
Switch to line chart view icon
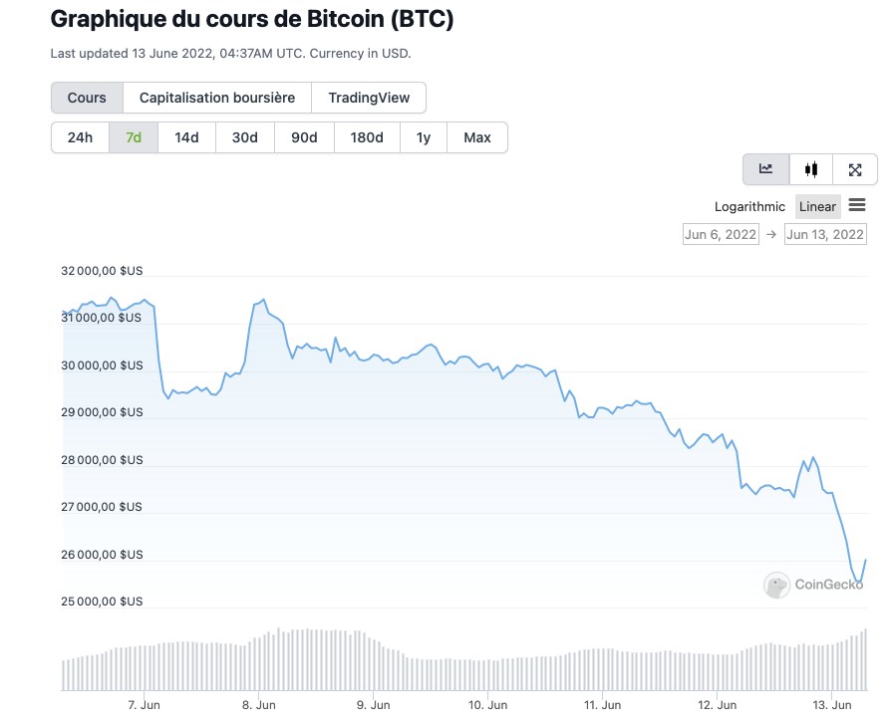pyautogui.click(x=765, y=169)
